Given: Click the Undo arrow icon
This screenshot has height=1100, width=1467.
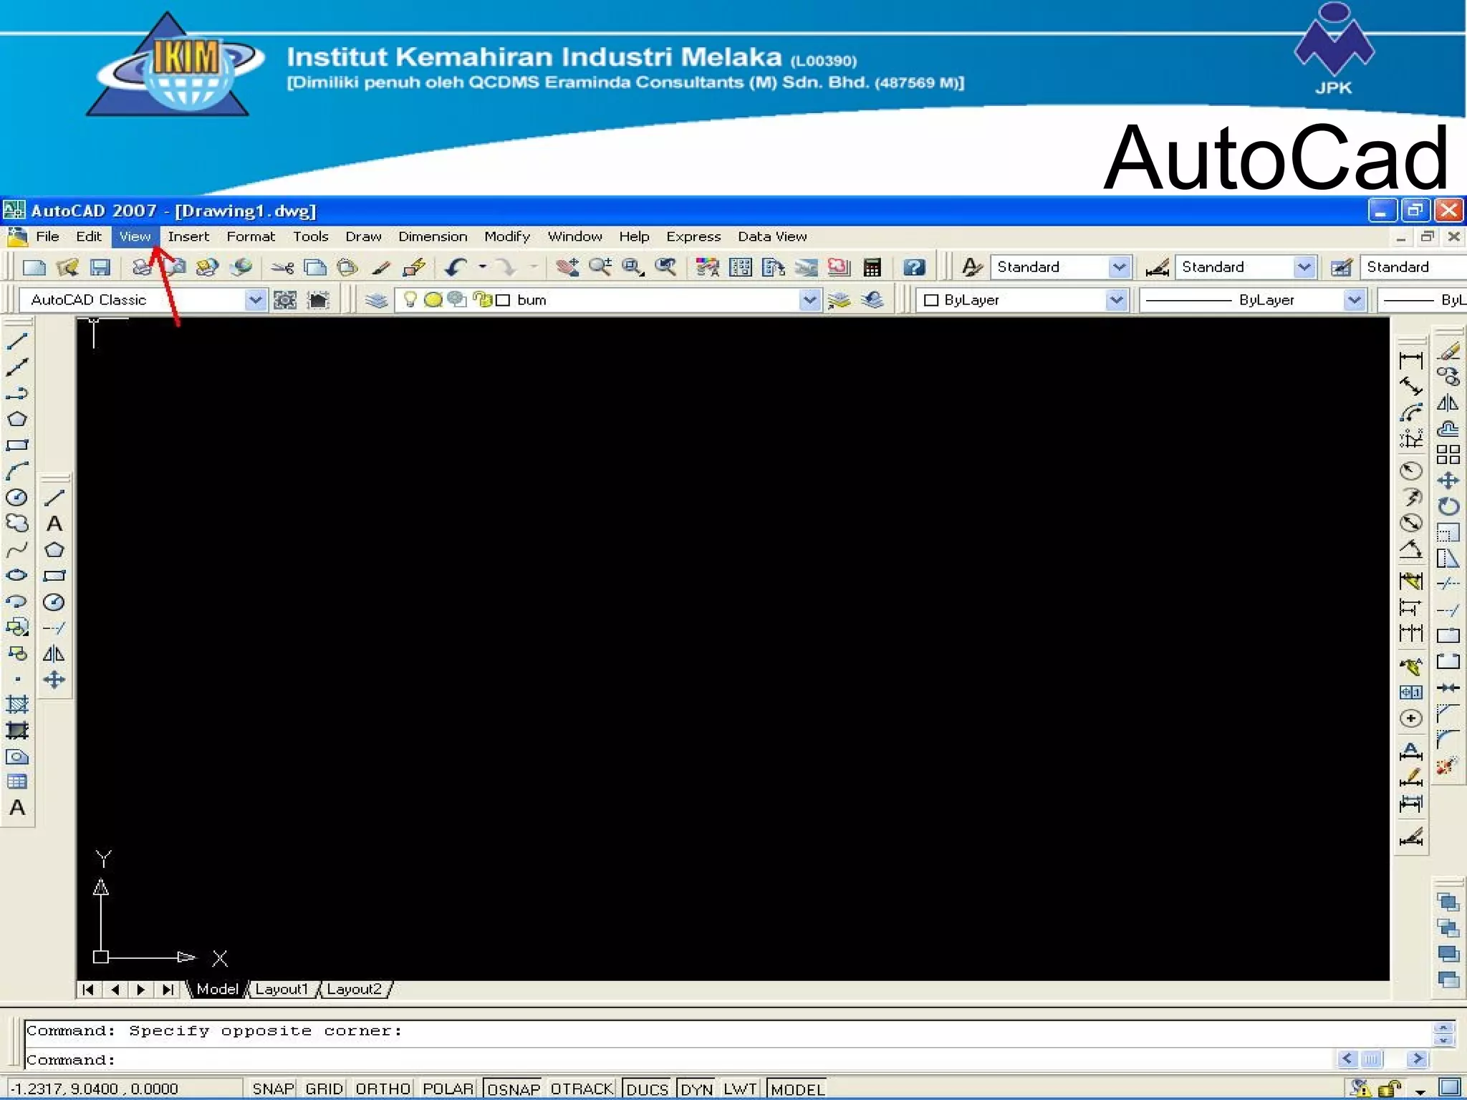Looking at the screenshot, I should pos(456,268).
